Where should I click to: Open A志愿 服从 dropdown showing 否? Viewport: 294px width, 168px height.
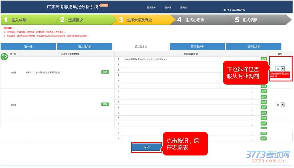point(280,69)
